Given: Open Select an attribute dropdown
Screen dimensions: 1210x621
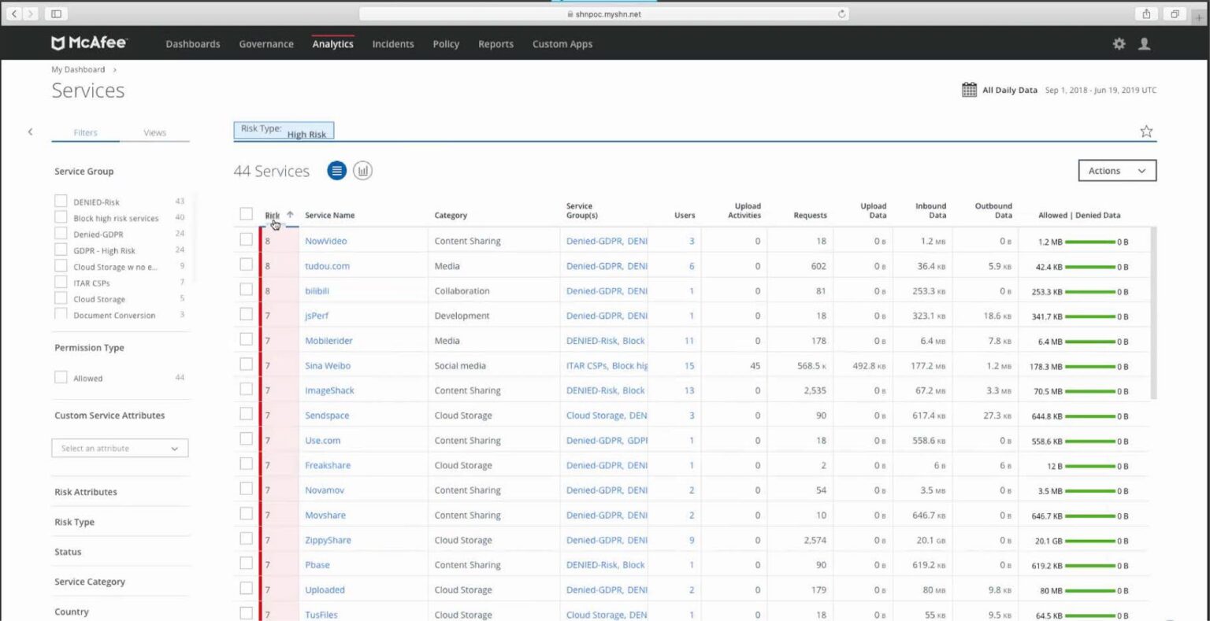Looking at the screenshot, I should click(x=120, y=448).
